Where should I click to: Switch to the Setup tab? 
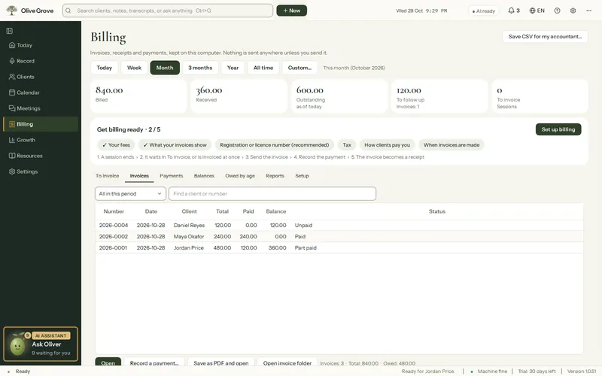click(x=302, y=176)
